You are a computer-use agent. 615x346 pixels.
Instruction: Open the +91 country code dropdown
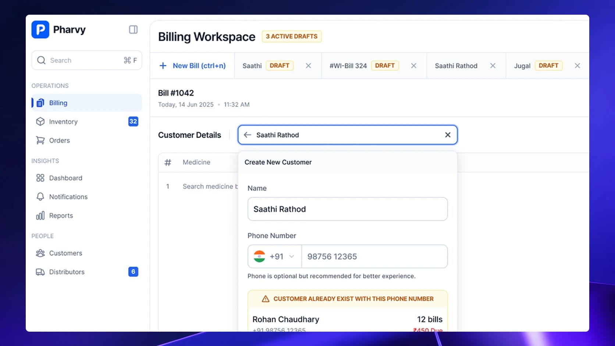[x=275, y=257]
